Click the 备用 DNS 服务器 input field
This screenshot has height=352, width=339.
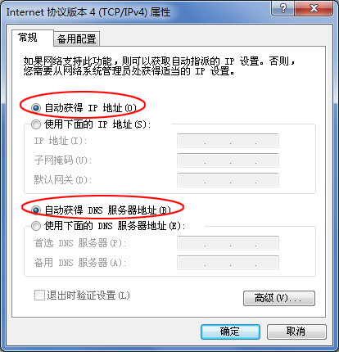(x=228, y=263)
